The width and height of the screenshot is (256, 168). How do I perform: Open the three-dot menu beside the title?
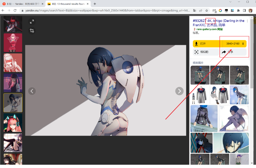coord(247,21)
